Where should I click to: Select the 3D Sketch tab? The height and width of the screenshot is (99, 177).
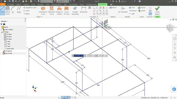point(103,4)
